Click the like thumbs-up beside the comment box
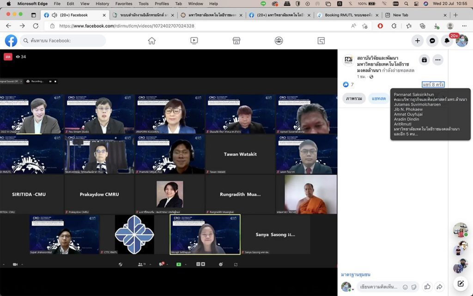The height and width of the screenshot is (296, 473). (x=428, y=287)
